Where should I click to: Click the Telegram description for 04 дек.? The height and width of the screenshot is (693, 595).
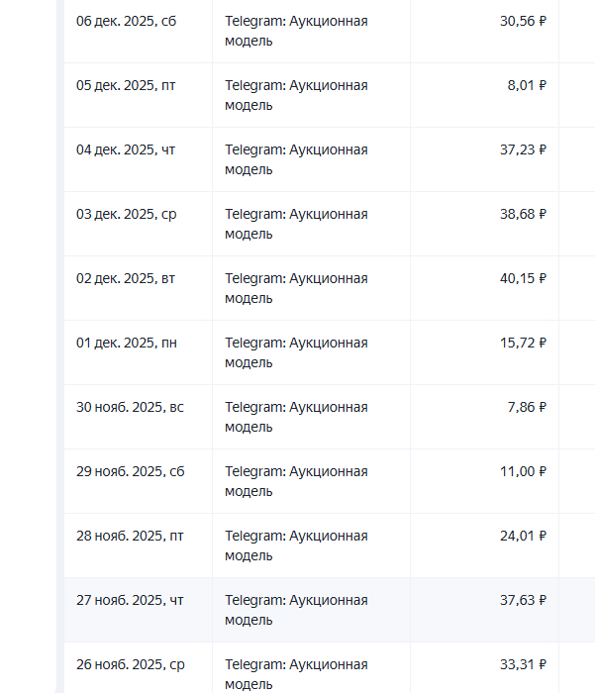(296, 159)
